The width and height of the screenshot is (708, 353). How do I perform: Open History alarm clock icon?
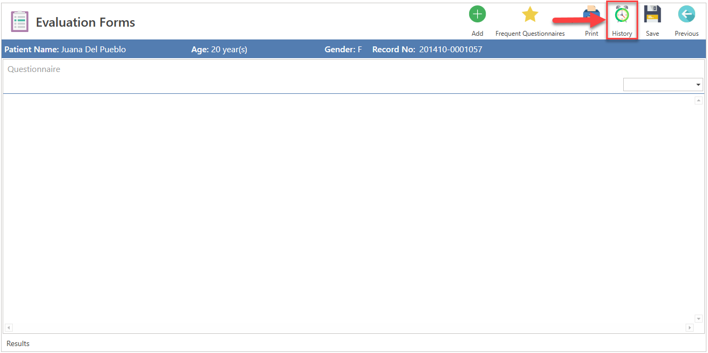(x=622, y=14)
